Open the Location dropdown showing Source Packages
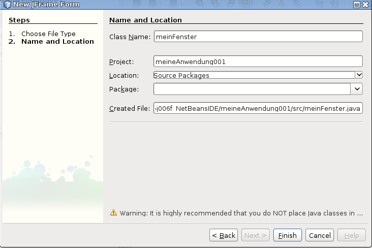 pyautogui.click(x=359, y=75)
